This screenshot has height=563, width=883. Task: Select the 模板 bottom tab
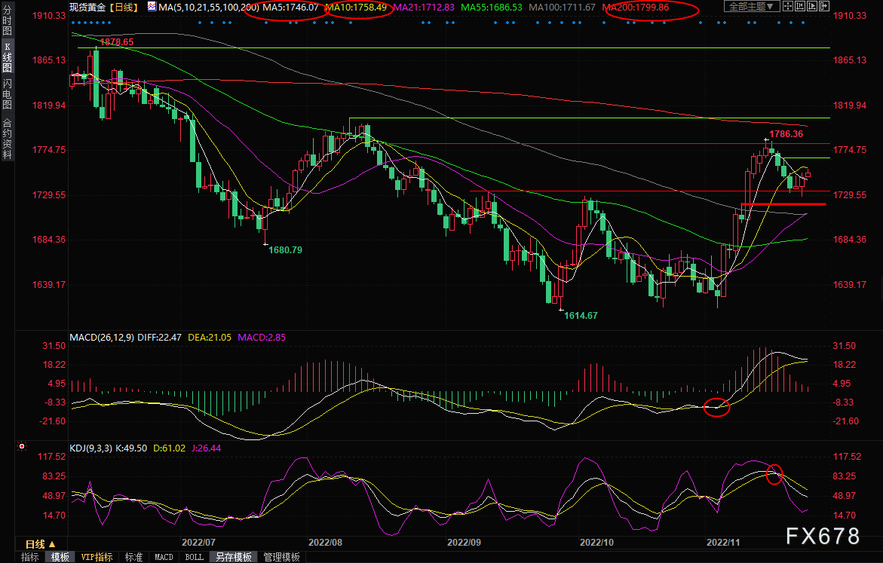tap(60, 557)
